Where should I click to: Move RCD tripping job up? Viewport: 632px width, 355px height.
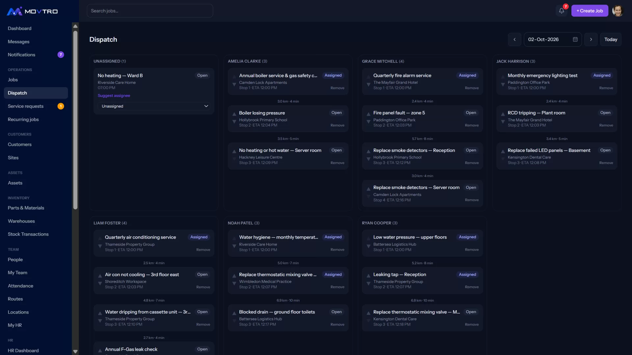503,114
